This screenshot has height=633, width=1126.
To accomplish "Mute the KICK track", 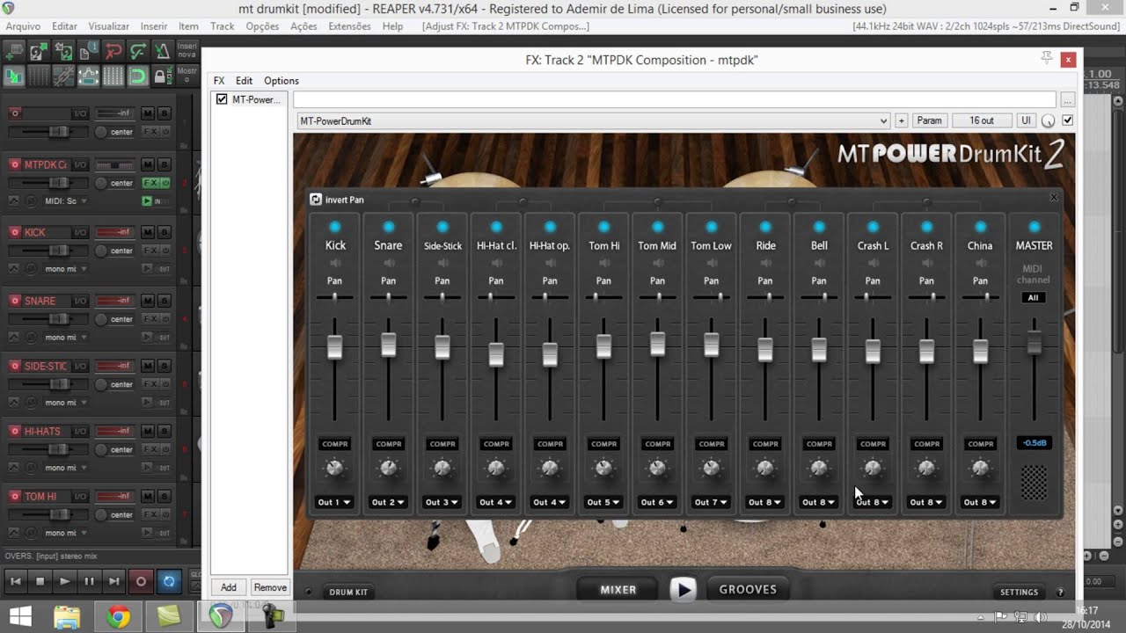I will (x=147, y=232).
